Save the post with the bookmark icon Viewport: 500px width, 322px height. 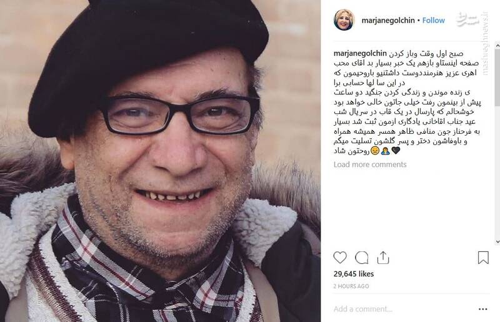point(483,258)
